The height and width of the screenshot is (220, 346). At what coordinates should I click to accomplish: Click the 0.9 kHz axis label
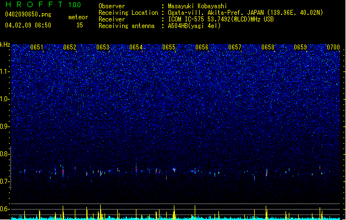pyautogui.click(x=5, y=127)
